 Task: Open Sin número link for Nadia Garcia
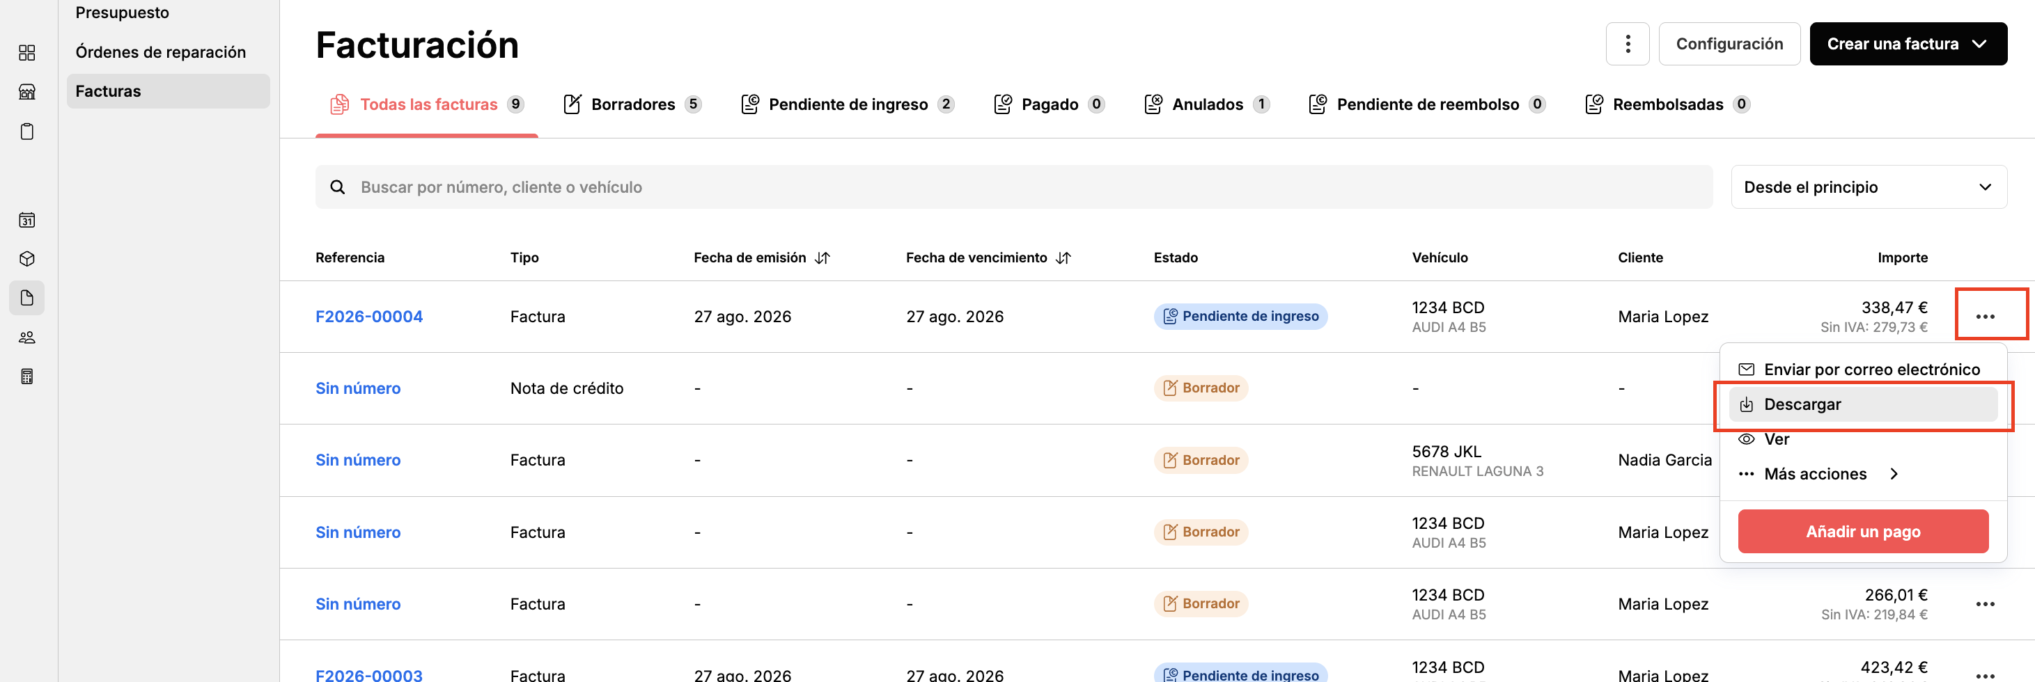[x=358, y=460]
